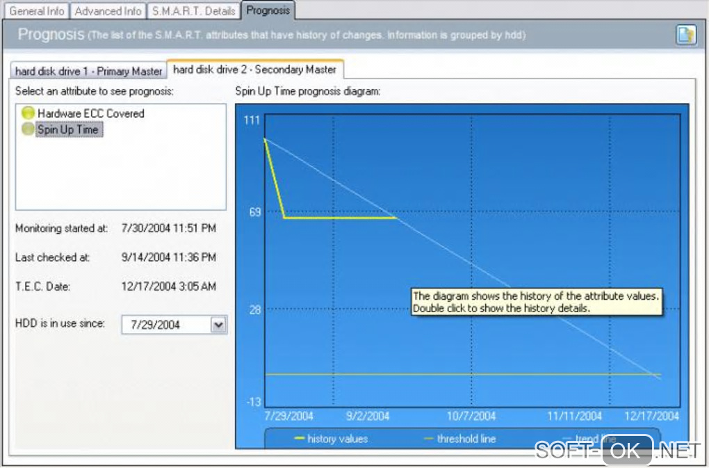Viewport: 709px width, 468px height.
Task: Click the green status icon beside Hardware ECC Covered
Action: click(28, 113)
